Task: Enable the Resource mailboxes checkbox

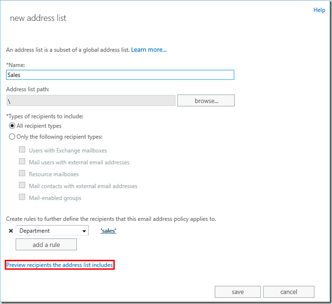Action: click(22, 174)
